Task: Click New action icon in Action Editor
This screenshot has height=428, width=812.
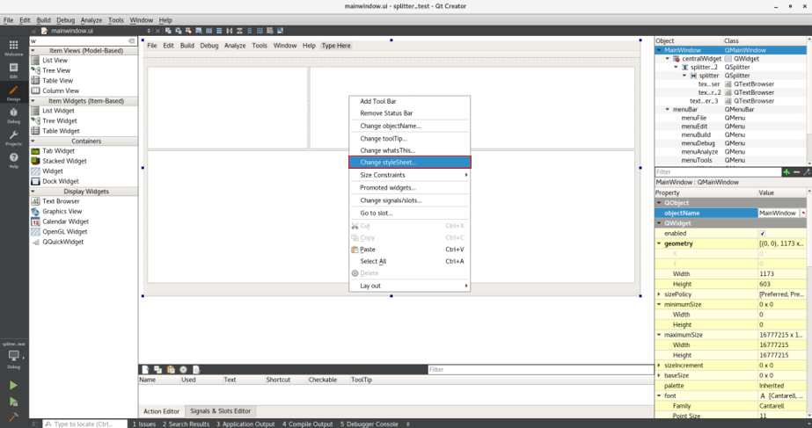Action: click(x=145, y=369)
